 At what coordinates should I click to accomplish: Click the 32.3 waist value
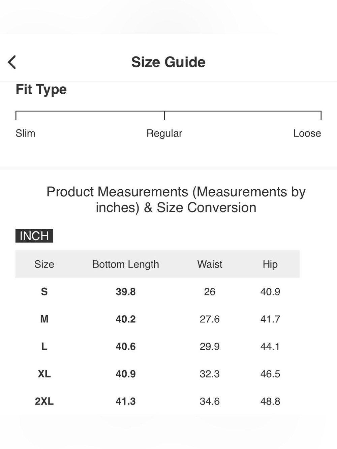click(x=210, y=374)
